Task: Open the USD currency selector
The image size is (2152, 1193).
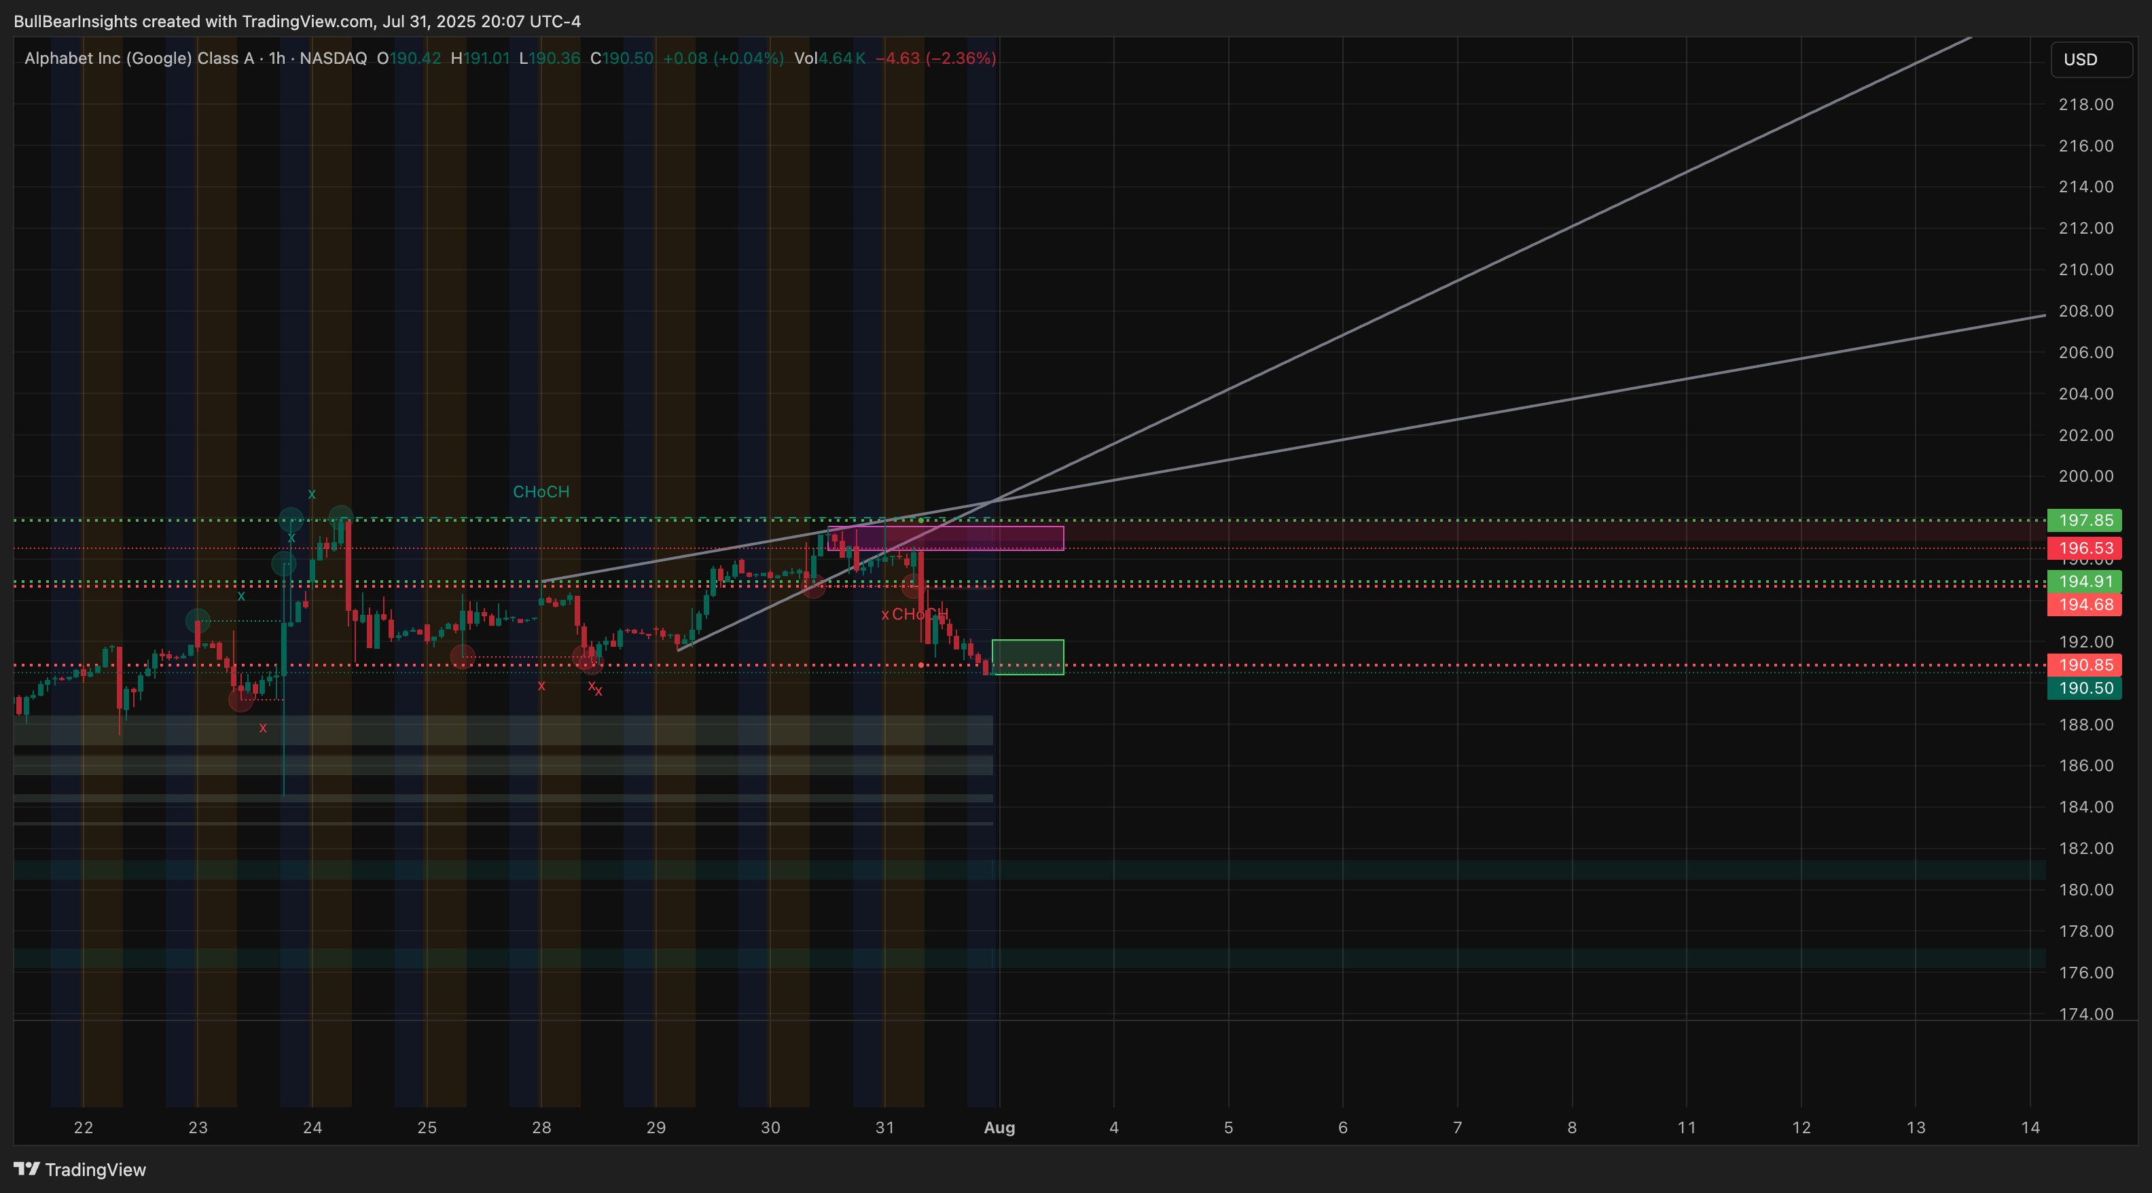Action: point(2091,59)
